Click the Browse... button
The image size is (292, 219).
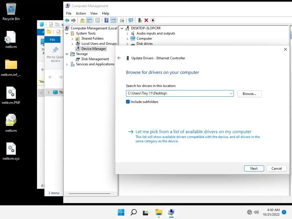tap(249, 94)
